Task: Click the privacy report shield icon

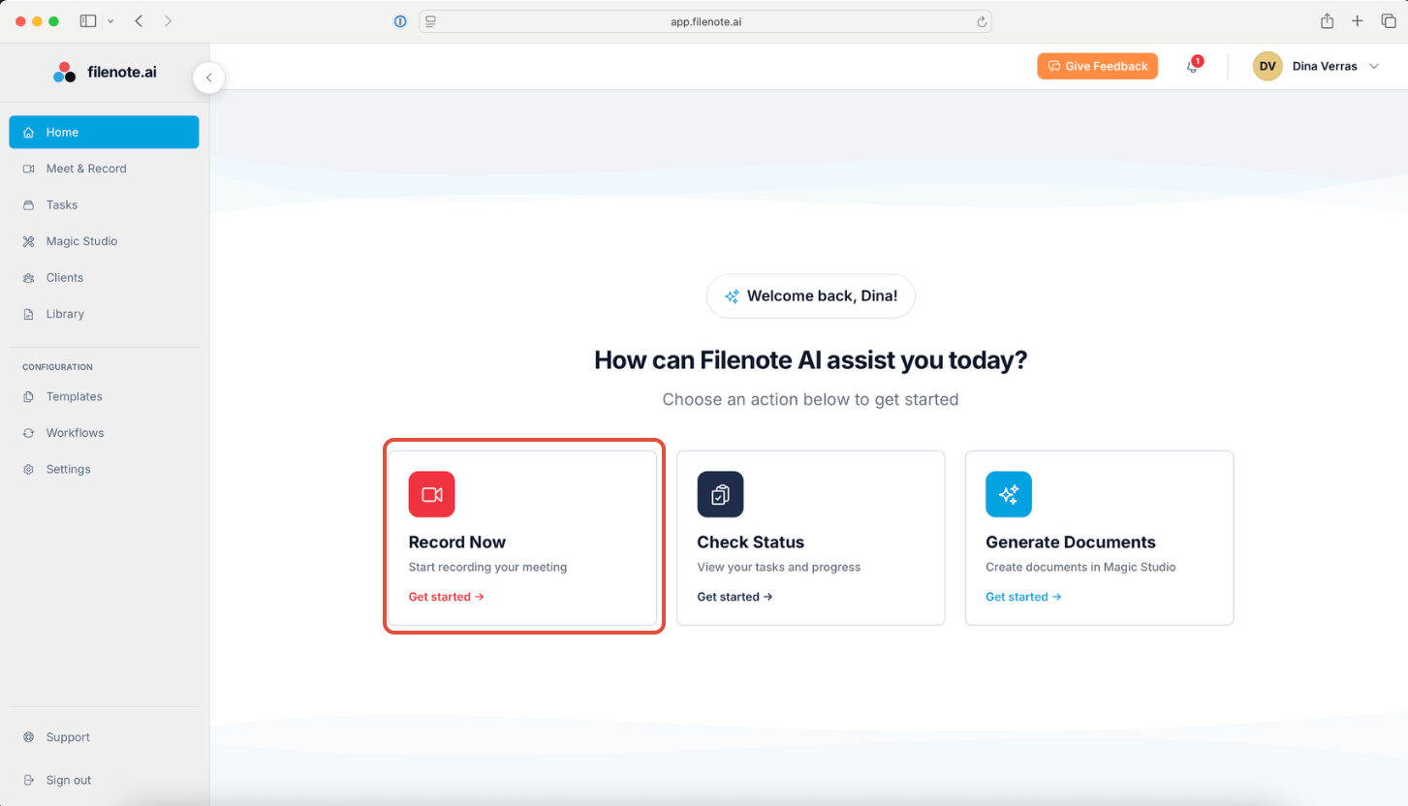Action: [x=400, y=21]
